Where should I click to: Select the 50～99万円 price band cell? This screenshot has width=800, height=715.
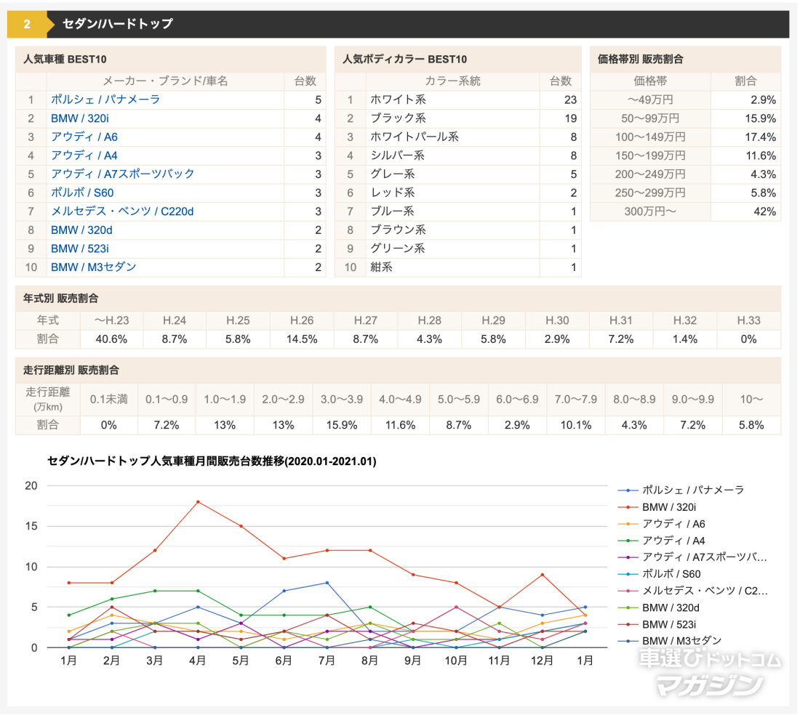(650, 118)
